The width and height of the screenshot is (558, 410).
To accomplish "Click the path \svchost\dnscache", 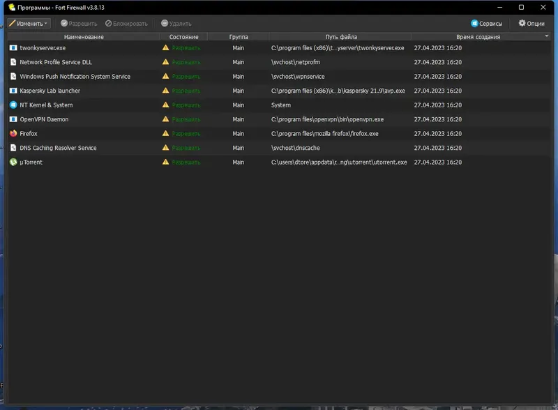I will click(x=295, y=148).
